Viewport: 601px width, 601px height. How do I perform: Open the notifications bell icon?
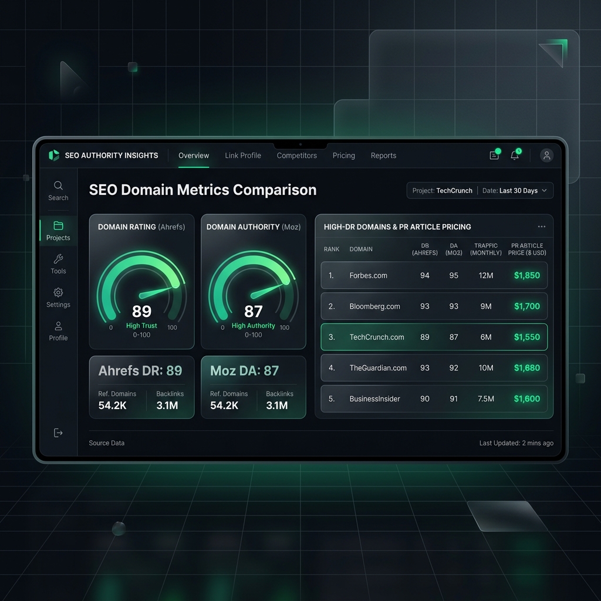(x=515, y=155)
